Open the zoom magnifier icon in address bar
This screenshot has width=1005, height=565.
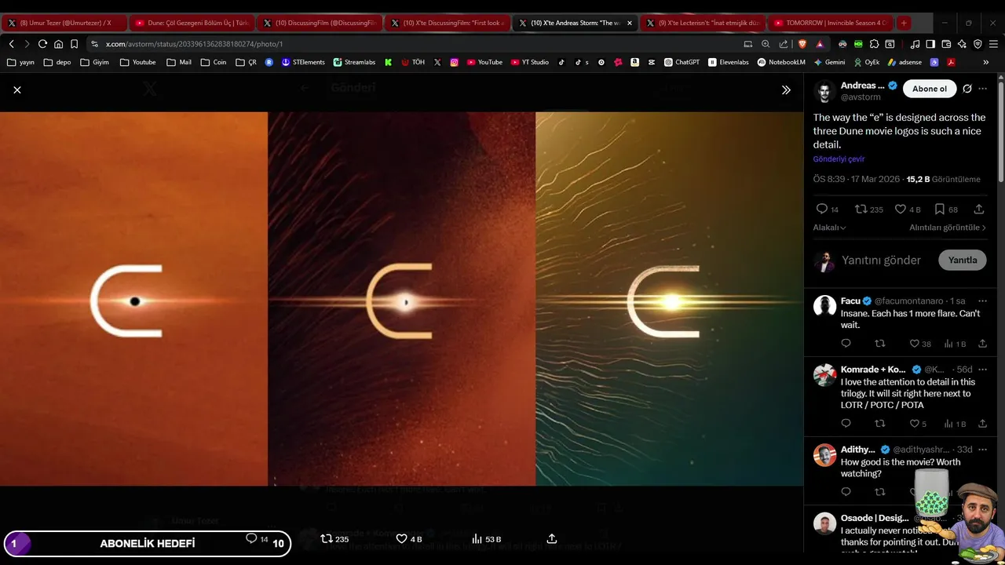[x=766, y=44]
